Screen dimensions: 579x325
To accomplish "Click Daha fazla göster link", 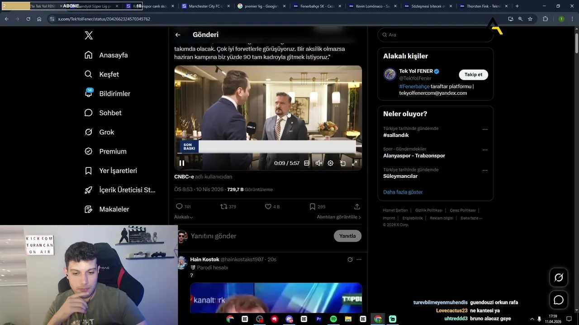I will tap(403, 192).
